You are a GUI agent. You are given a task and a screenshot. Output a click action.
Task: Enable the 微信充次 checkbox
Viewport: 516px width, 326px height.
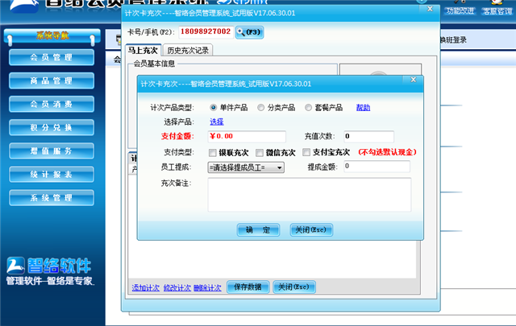click(x=260, y=152)
